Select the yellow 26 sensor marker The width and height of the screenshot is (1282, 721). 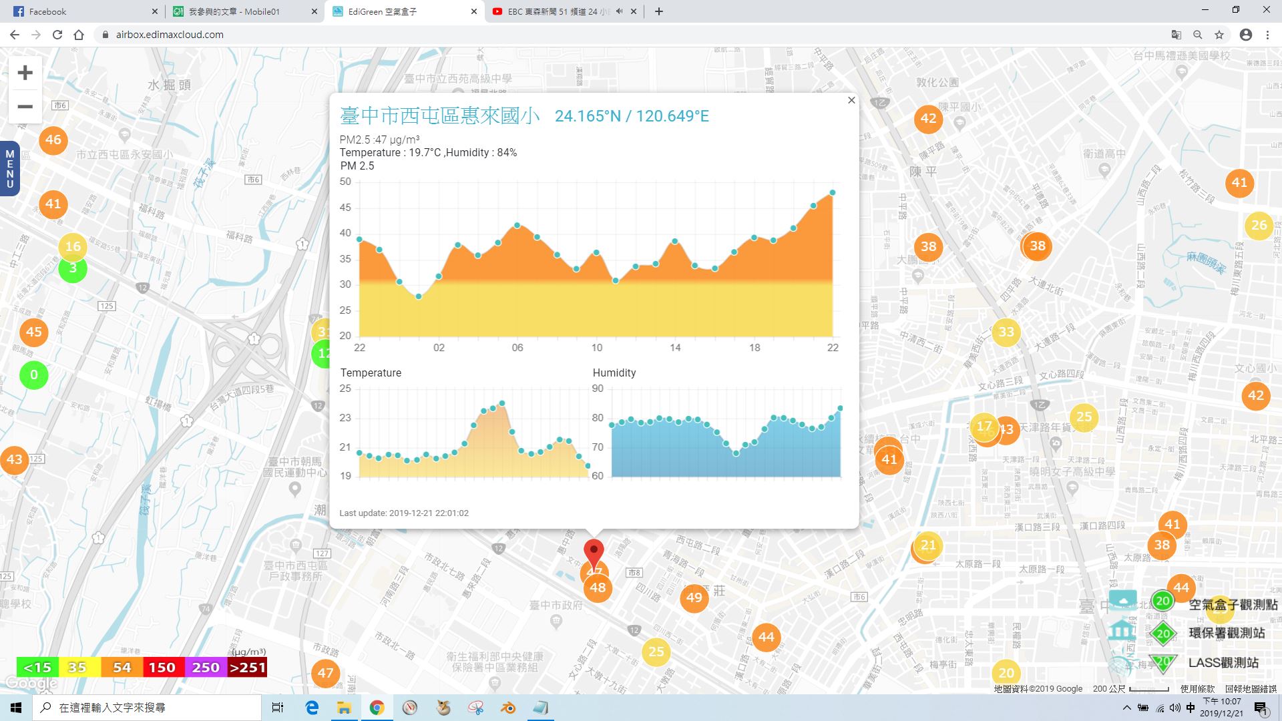(x=1259, y=225)
